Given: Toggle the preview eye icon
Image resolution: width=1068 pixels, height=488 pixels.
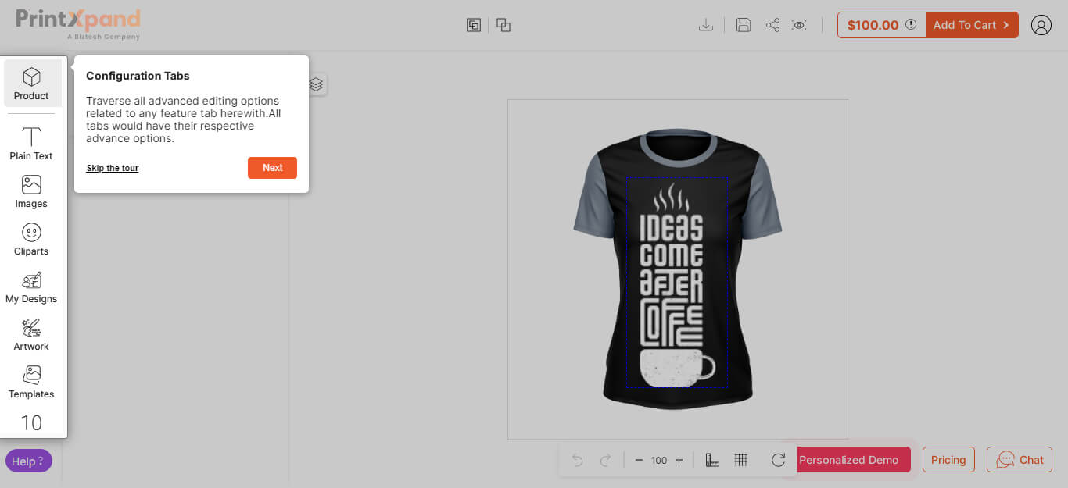Looking at the screenshot, I should pyautogui.click(x=799, y=25).
